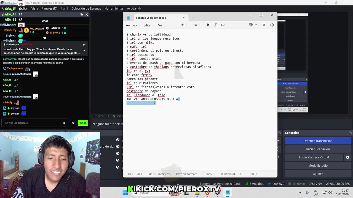Open chat settings gear beside Chat button
This screenshot has width=353, height=198.
click(73, 123)
